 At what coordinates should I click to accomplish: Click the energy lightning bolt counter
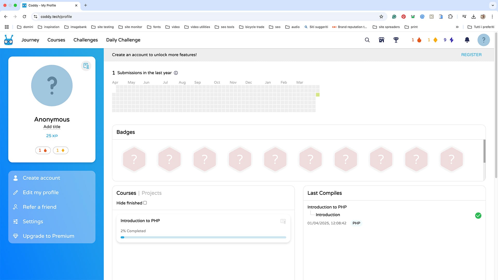449,40
